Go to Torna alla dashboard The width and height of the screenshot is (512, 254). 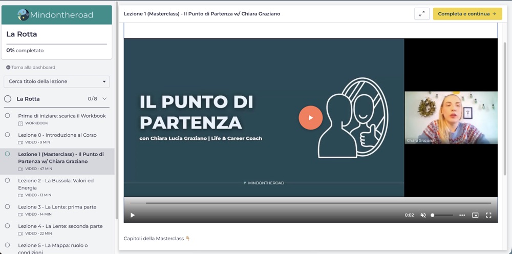pos(33,68)
